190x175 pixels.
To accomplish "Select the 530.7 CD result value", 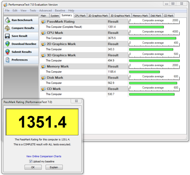I will coord(118,94).
